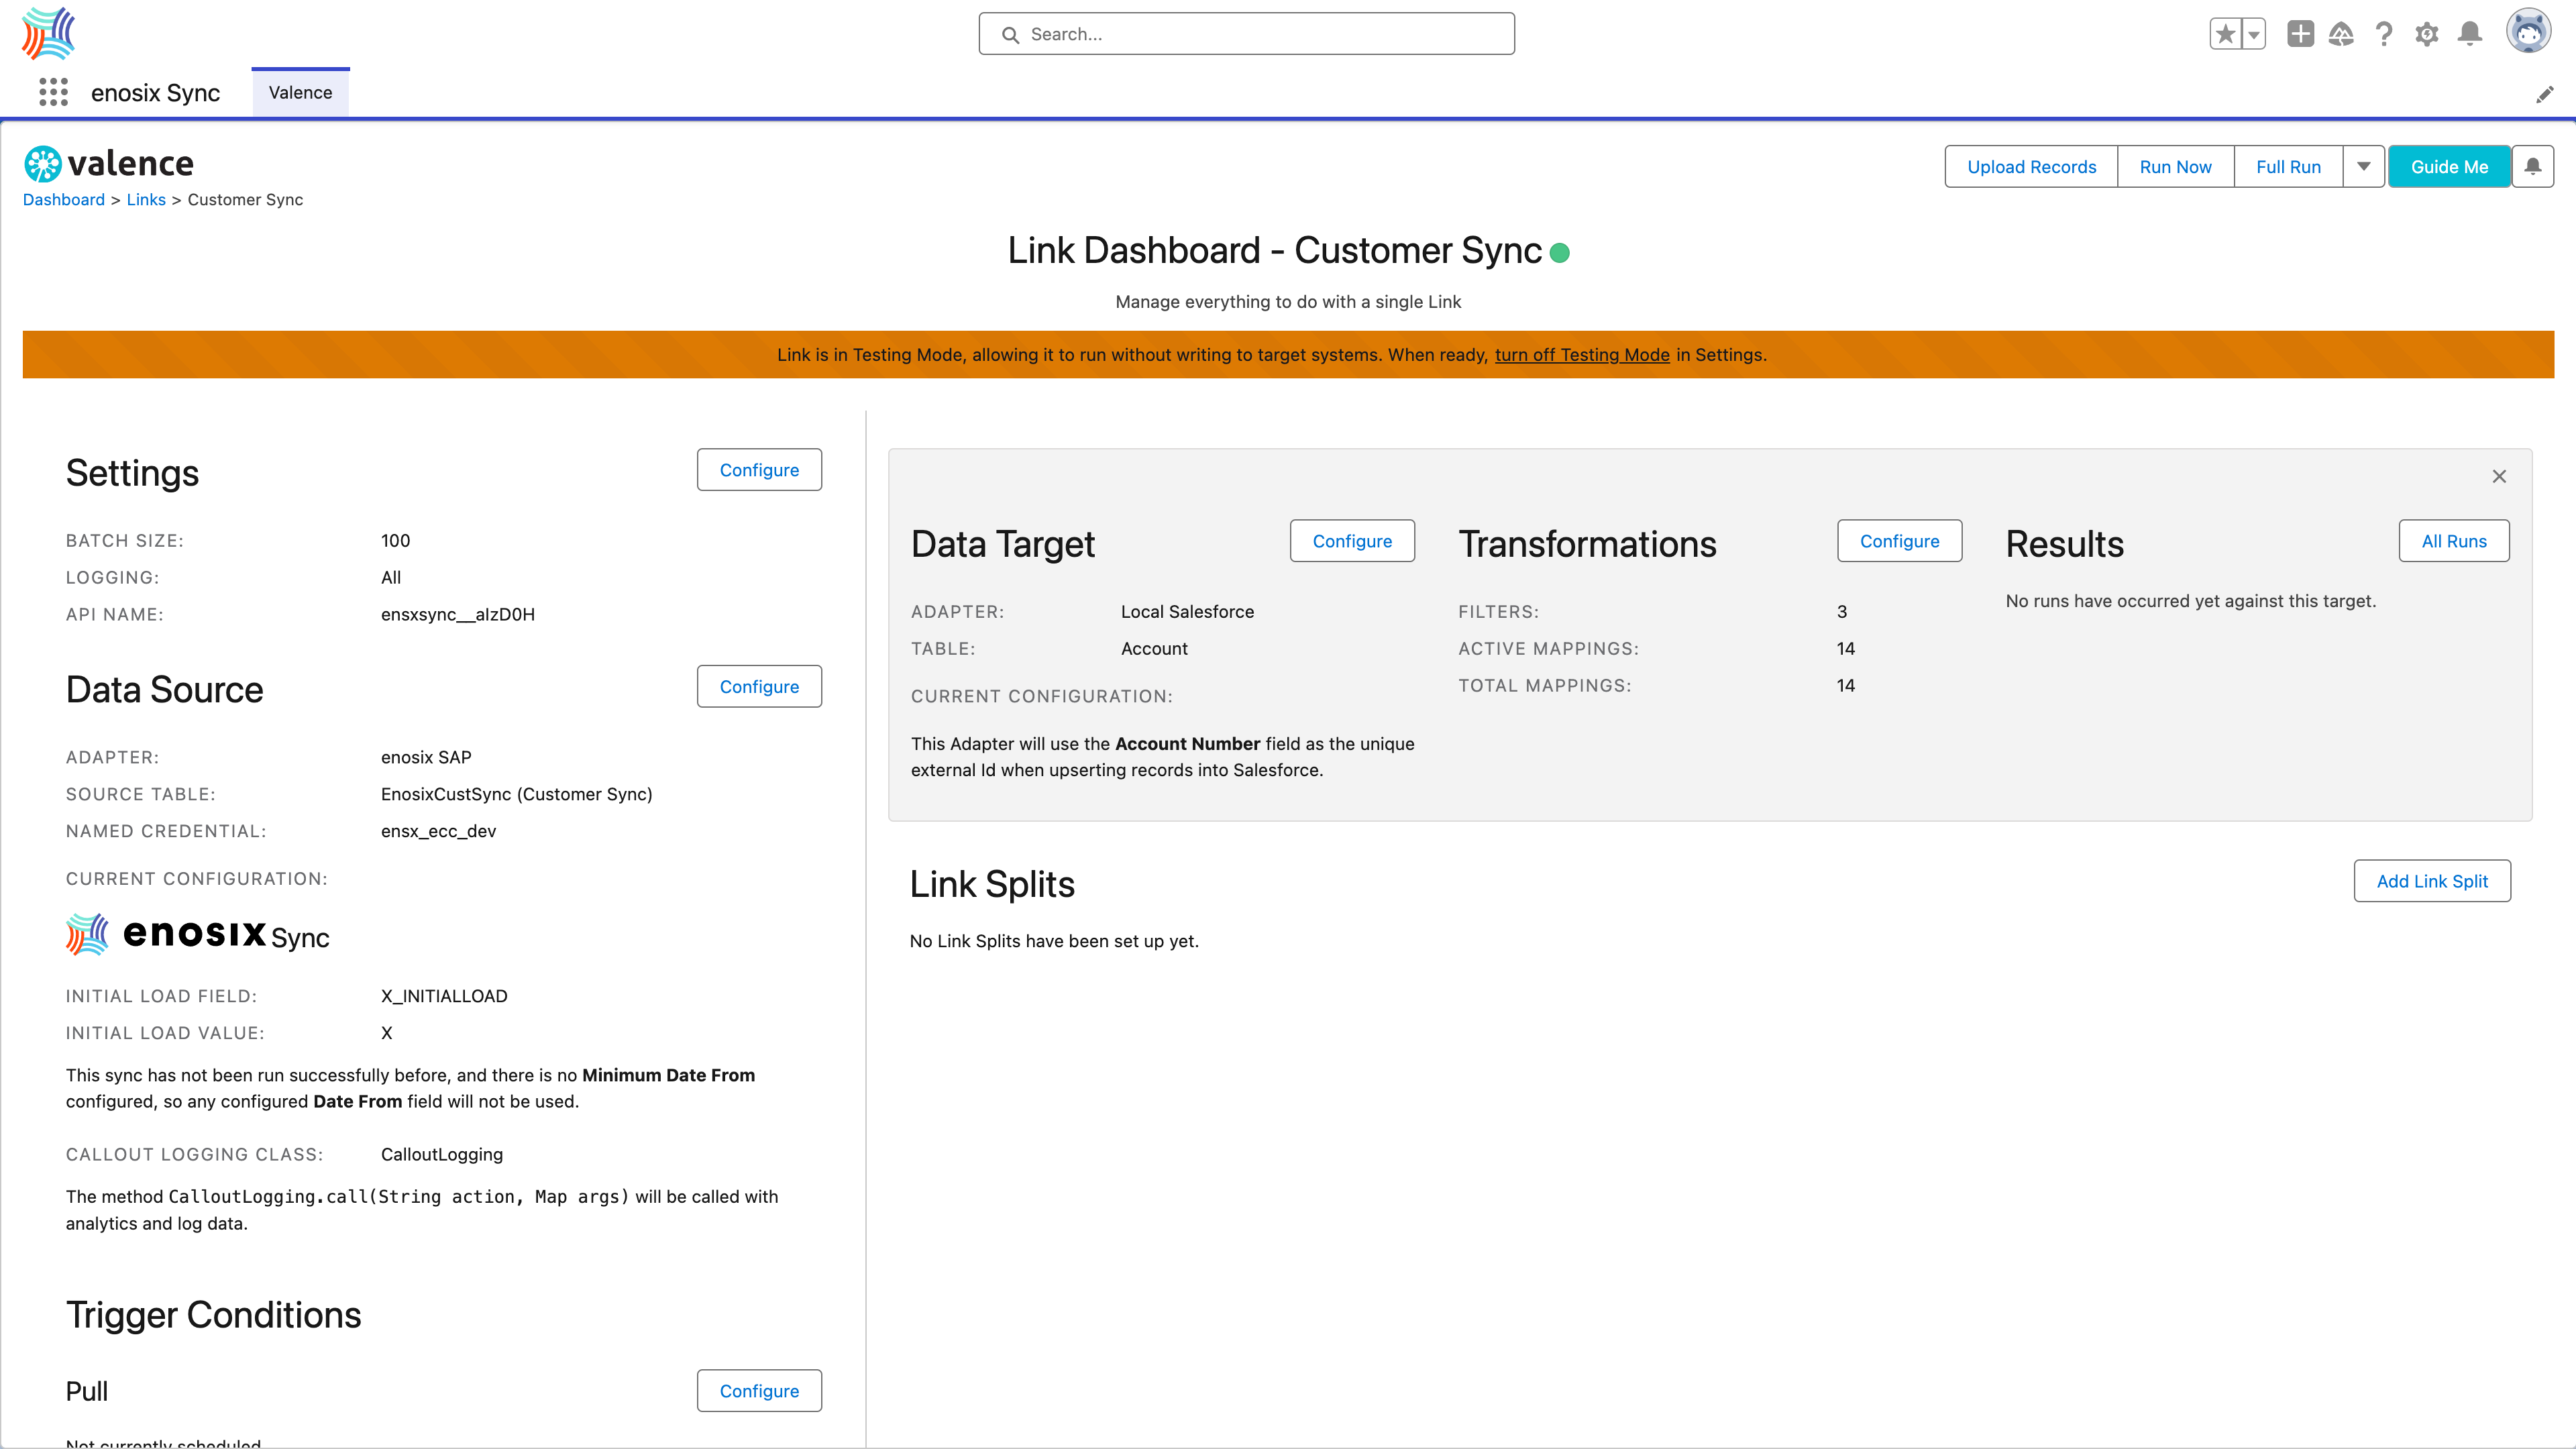Click the settings gear icon
The height and width of the screenshot is (1449, 2576).
pyautogui.click(x=2427, y=34)
